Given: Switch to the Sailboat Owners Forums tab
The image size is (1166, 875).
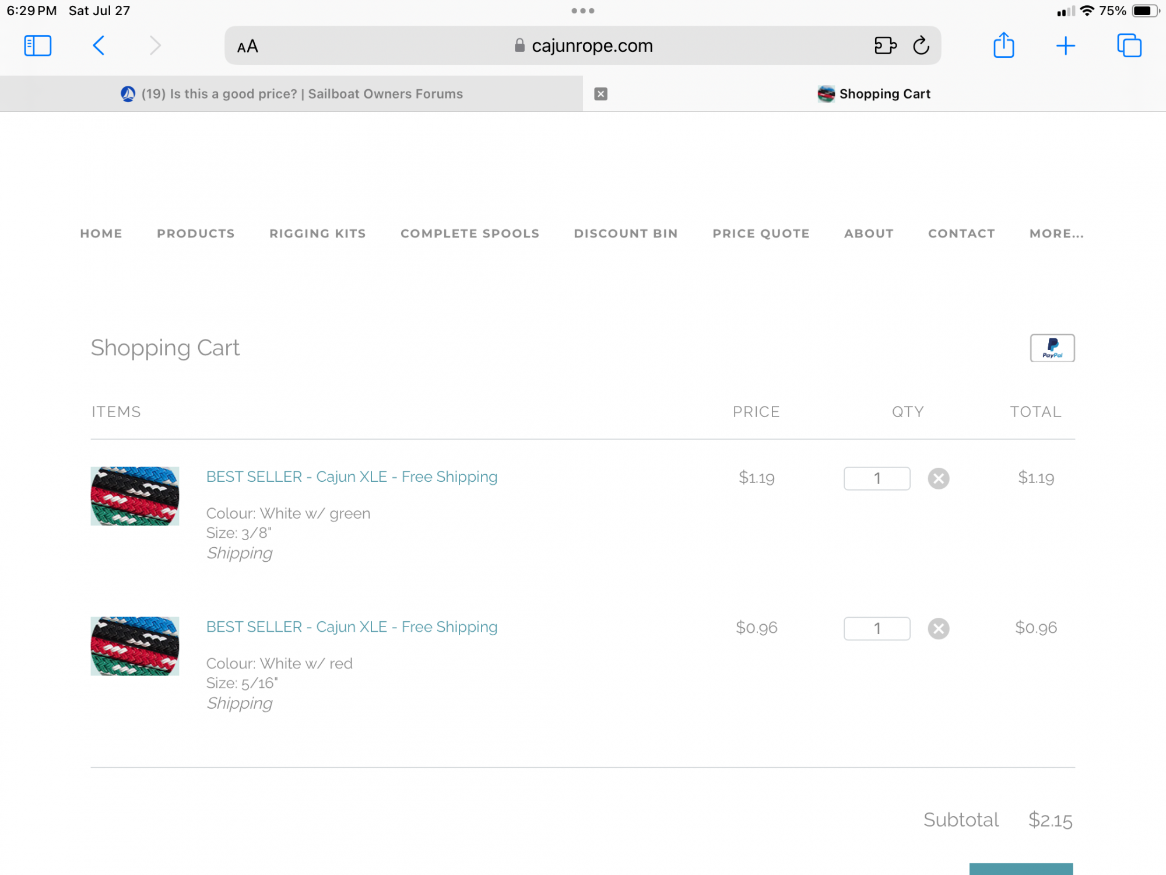Looking at the screenshot, I should 291,94.
